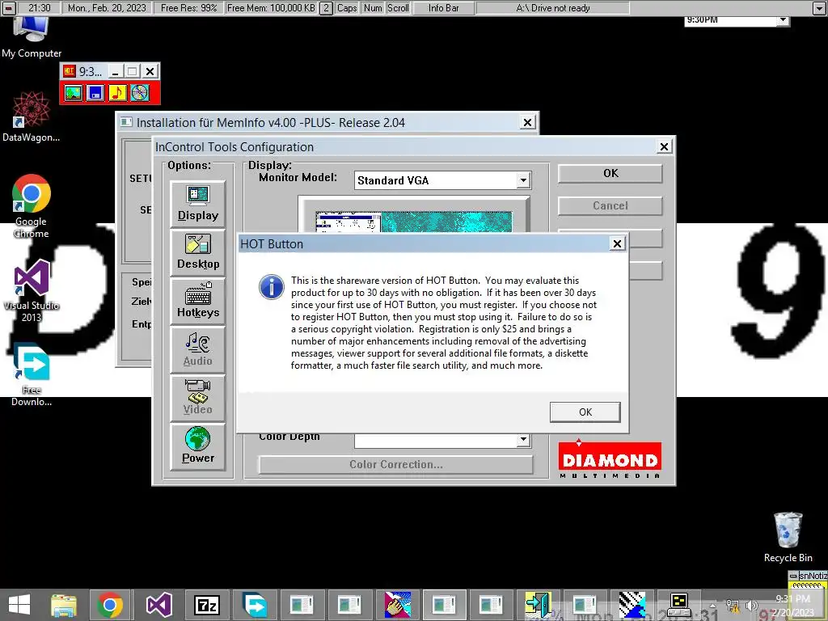Select the Audio option in InControl Tools

(x=198, y=350)
